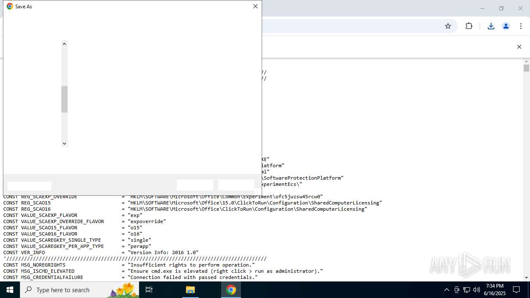Click the 'CONST VALUE_SCAO15_FLAVOR' text
This screenshot has width=530, height=298.
tap(40, 228)
